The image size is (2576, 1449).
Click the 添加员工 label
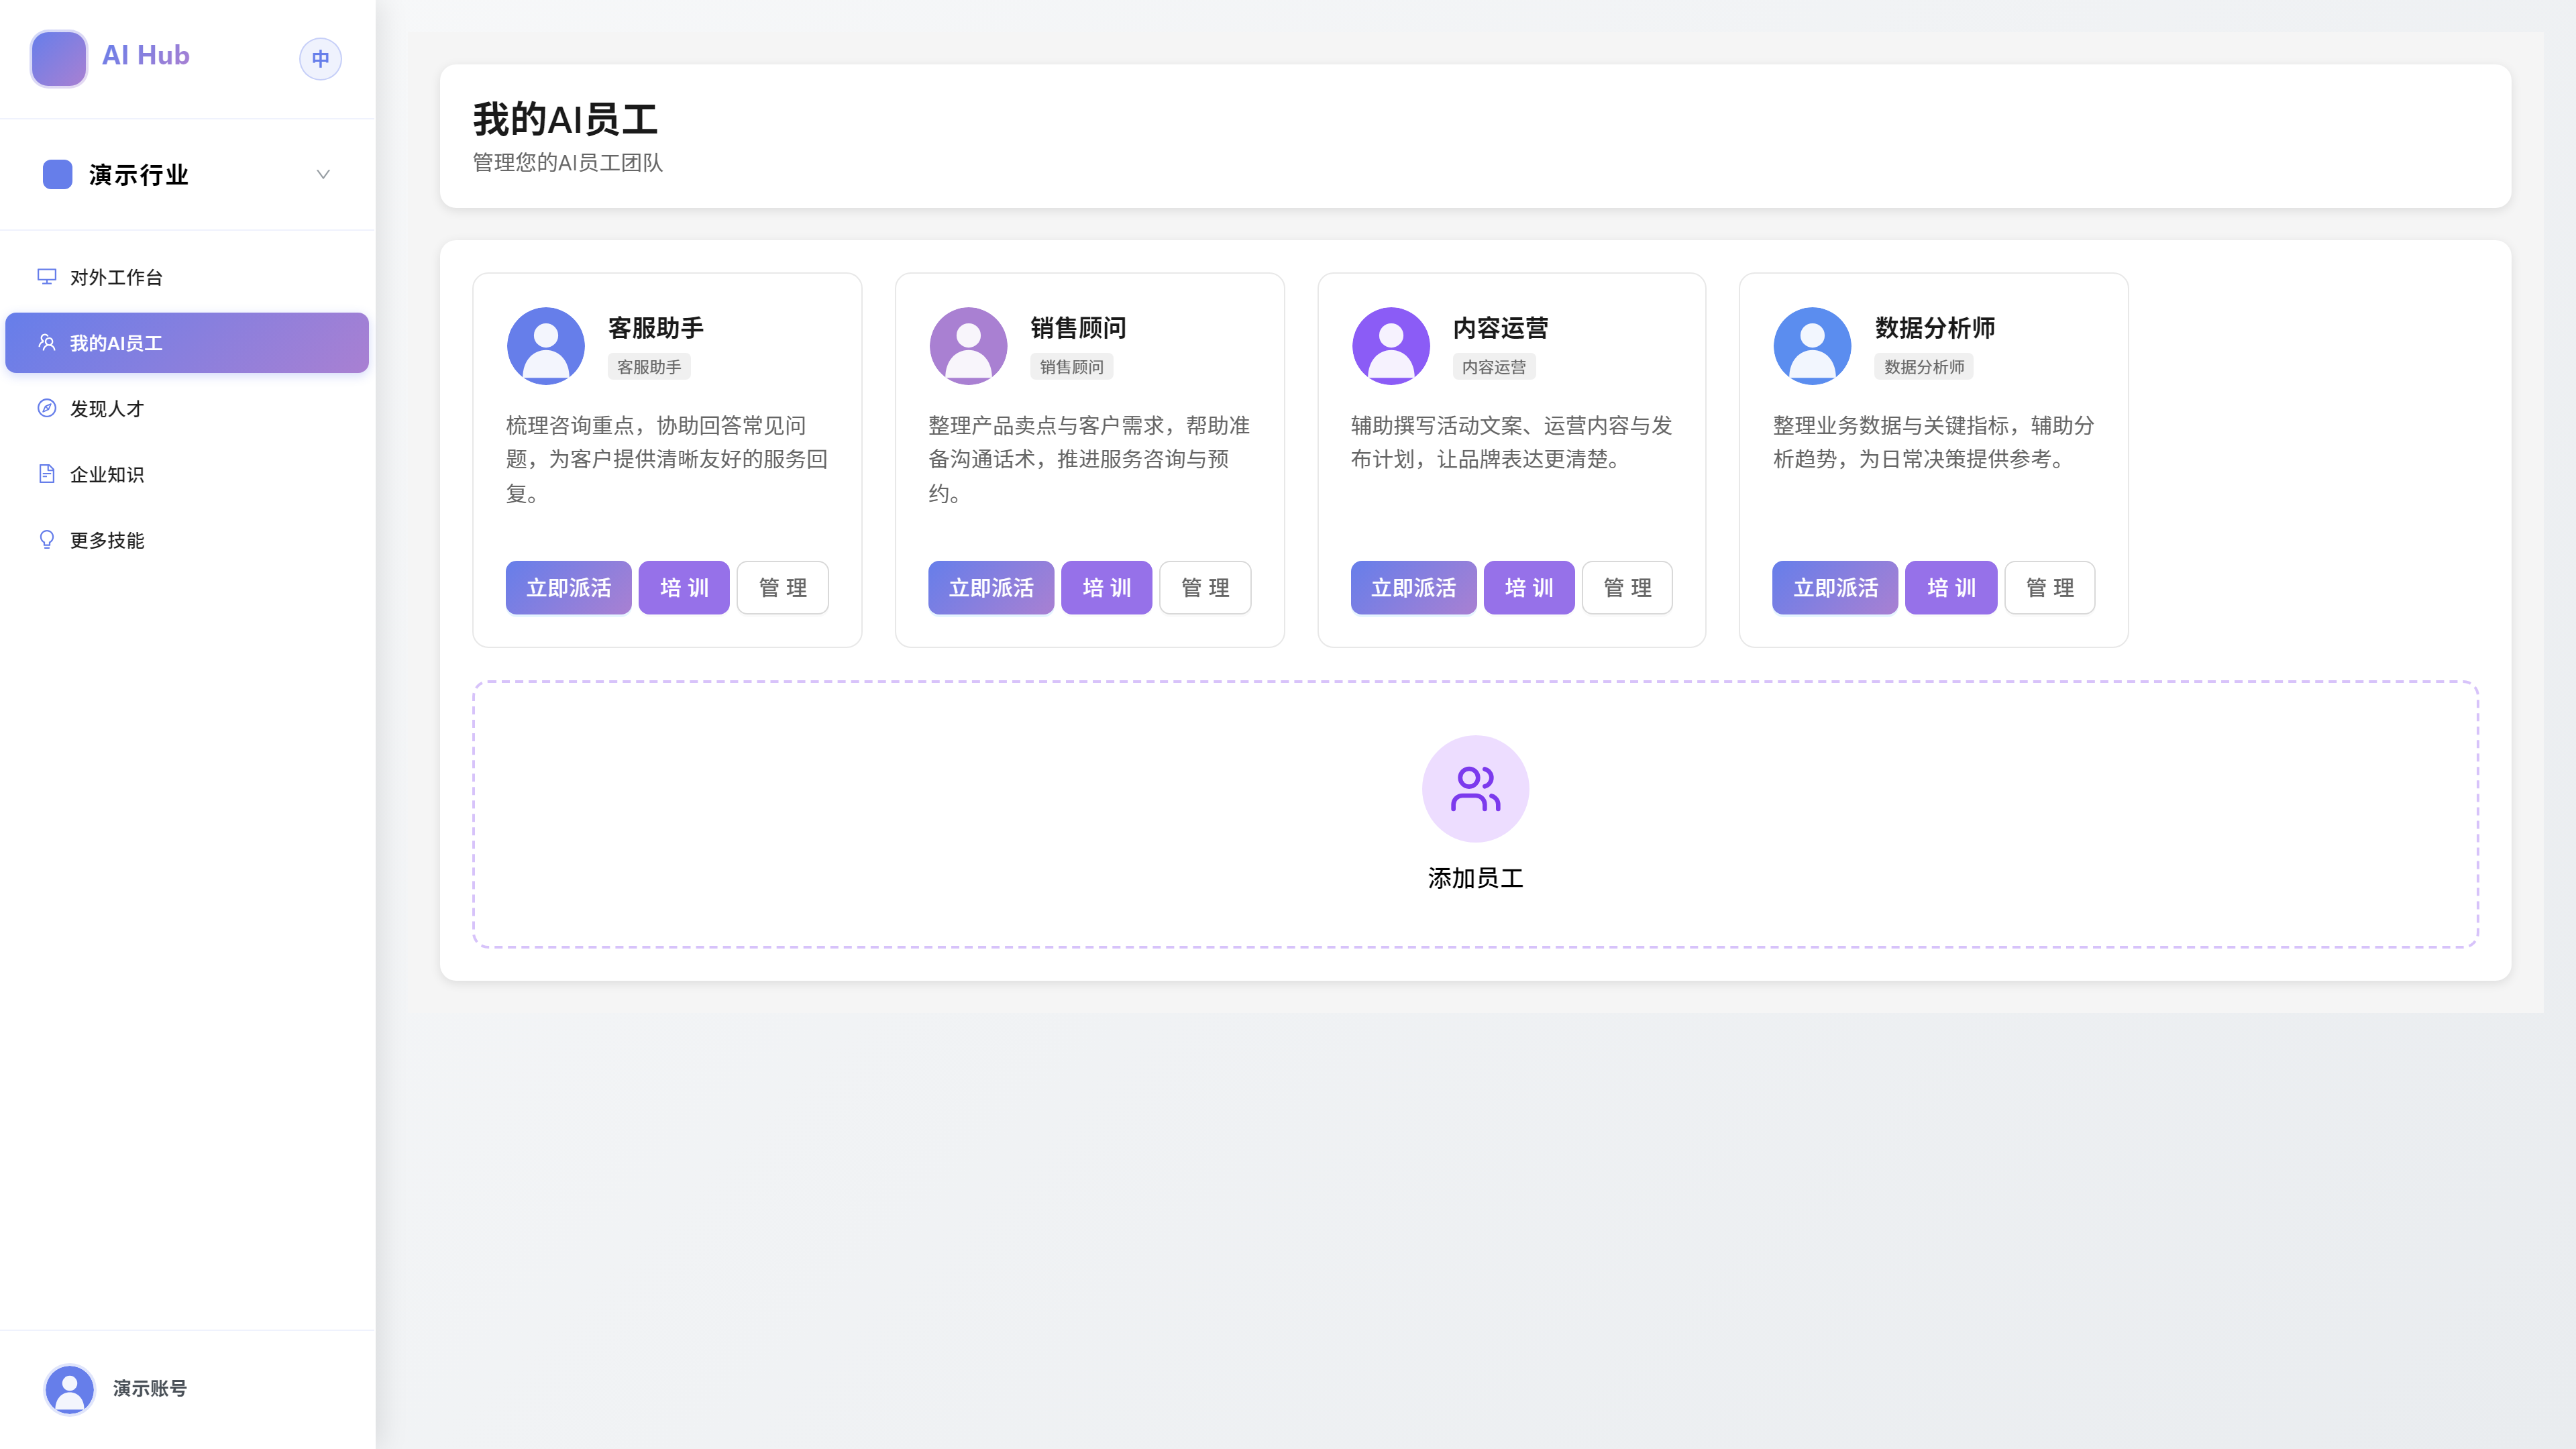(x=1475, y=878)
